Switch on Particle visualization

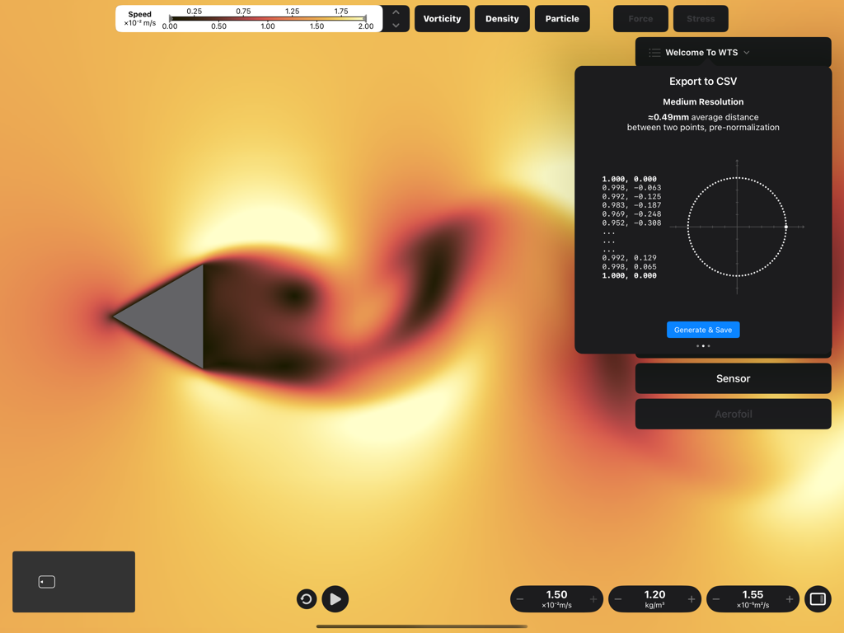pyautogui.click(x=562, y=18)
